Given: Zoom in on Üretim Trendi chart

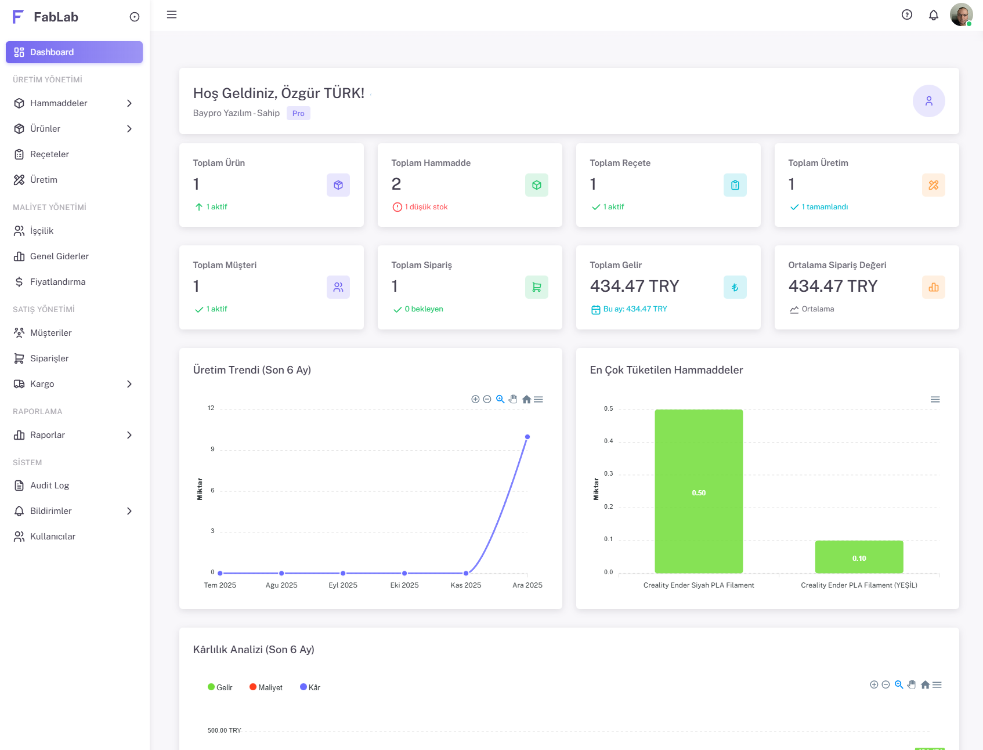Looking at the screenshot, I should pyautogui.click(x=475, y=399).
